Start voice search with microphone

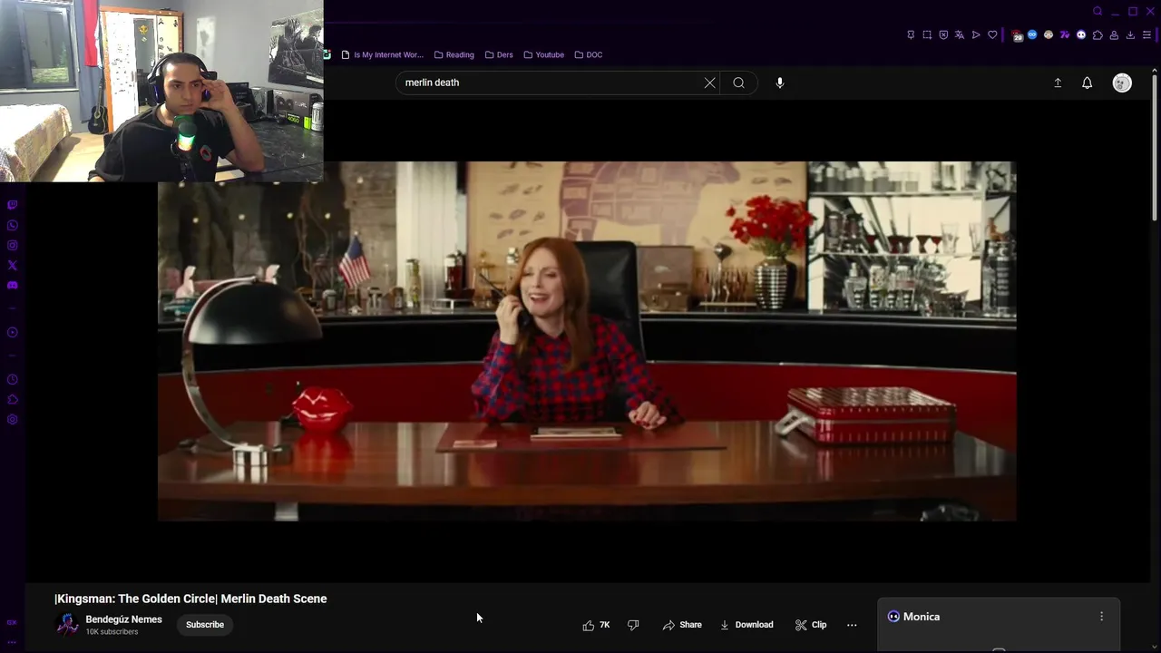780,83
